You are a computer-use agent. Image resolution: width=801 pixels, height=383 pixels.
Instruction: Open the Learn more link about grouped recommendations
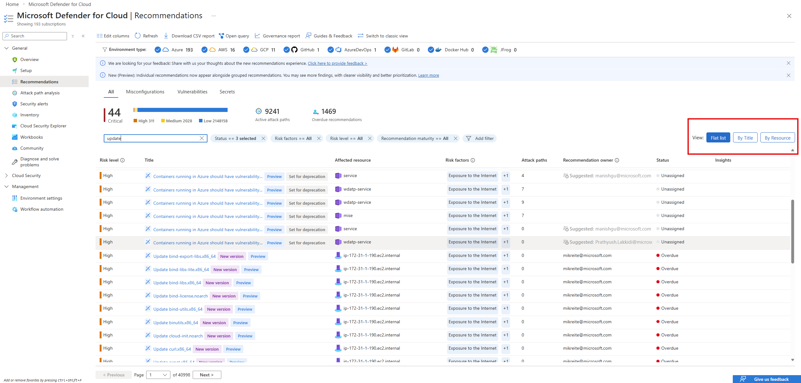(x=428, y=75)
